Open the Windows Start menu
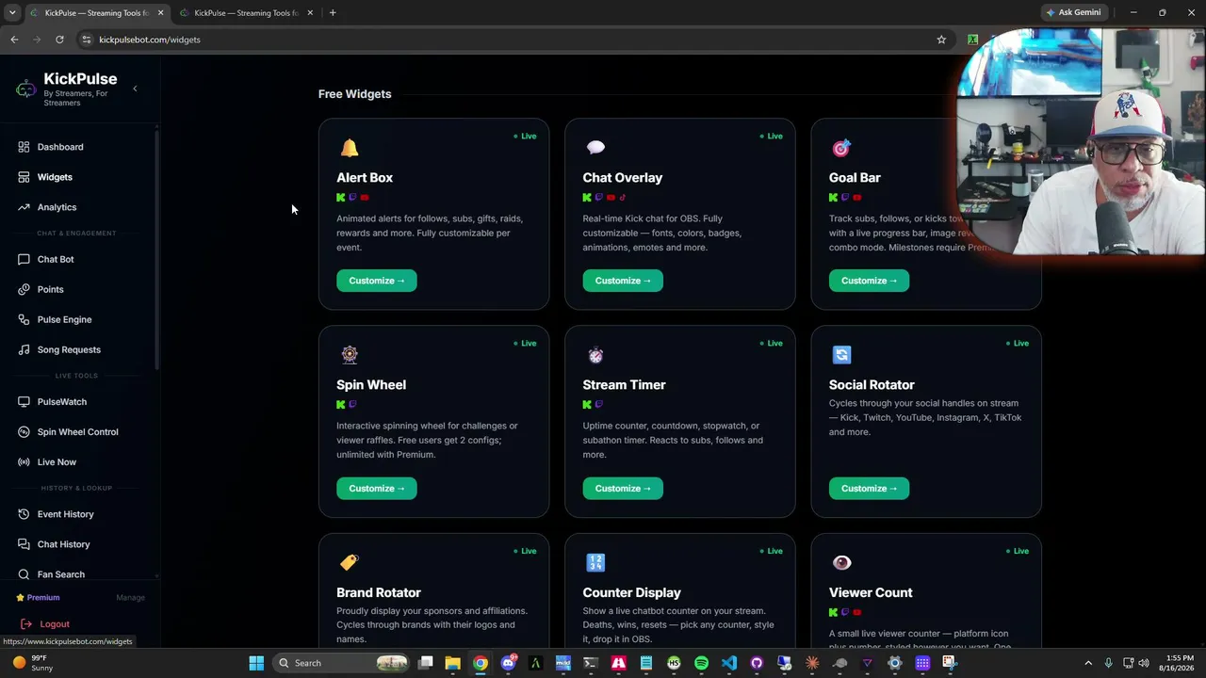The height and width of the screenshot is (678, 1206). tap(256, 663)
